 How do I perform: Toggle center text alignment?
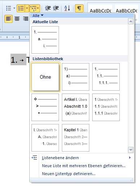(17, 19)
